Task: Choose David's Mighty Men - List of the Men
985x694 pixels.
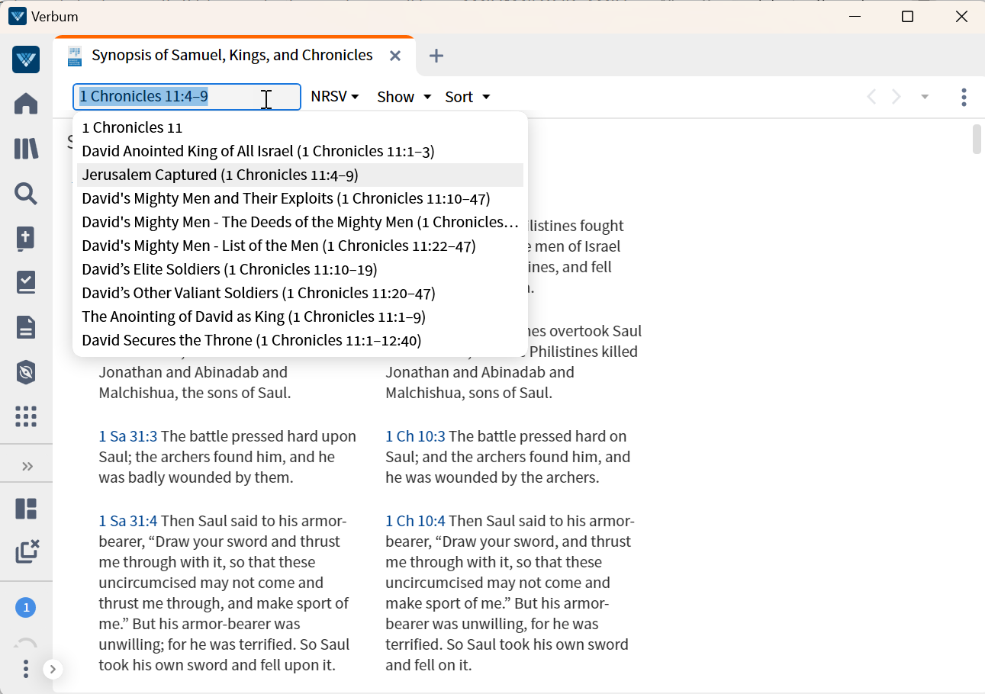Action: pos(300,246)
